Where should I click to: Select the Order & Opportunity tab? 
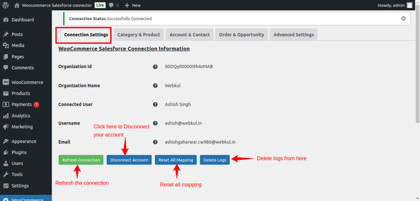pyautogui.click(x=241, y=35)
